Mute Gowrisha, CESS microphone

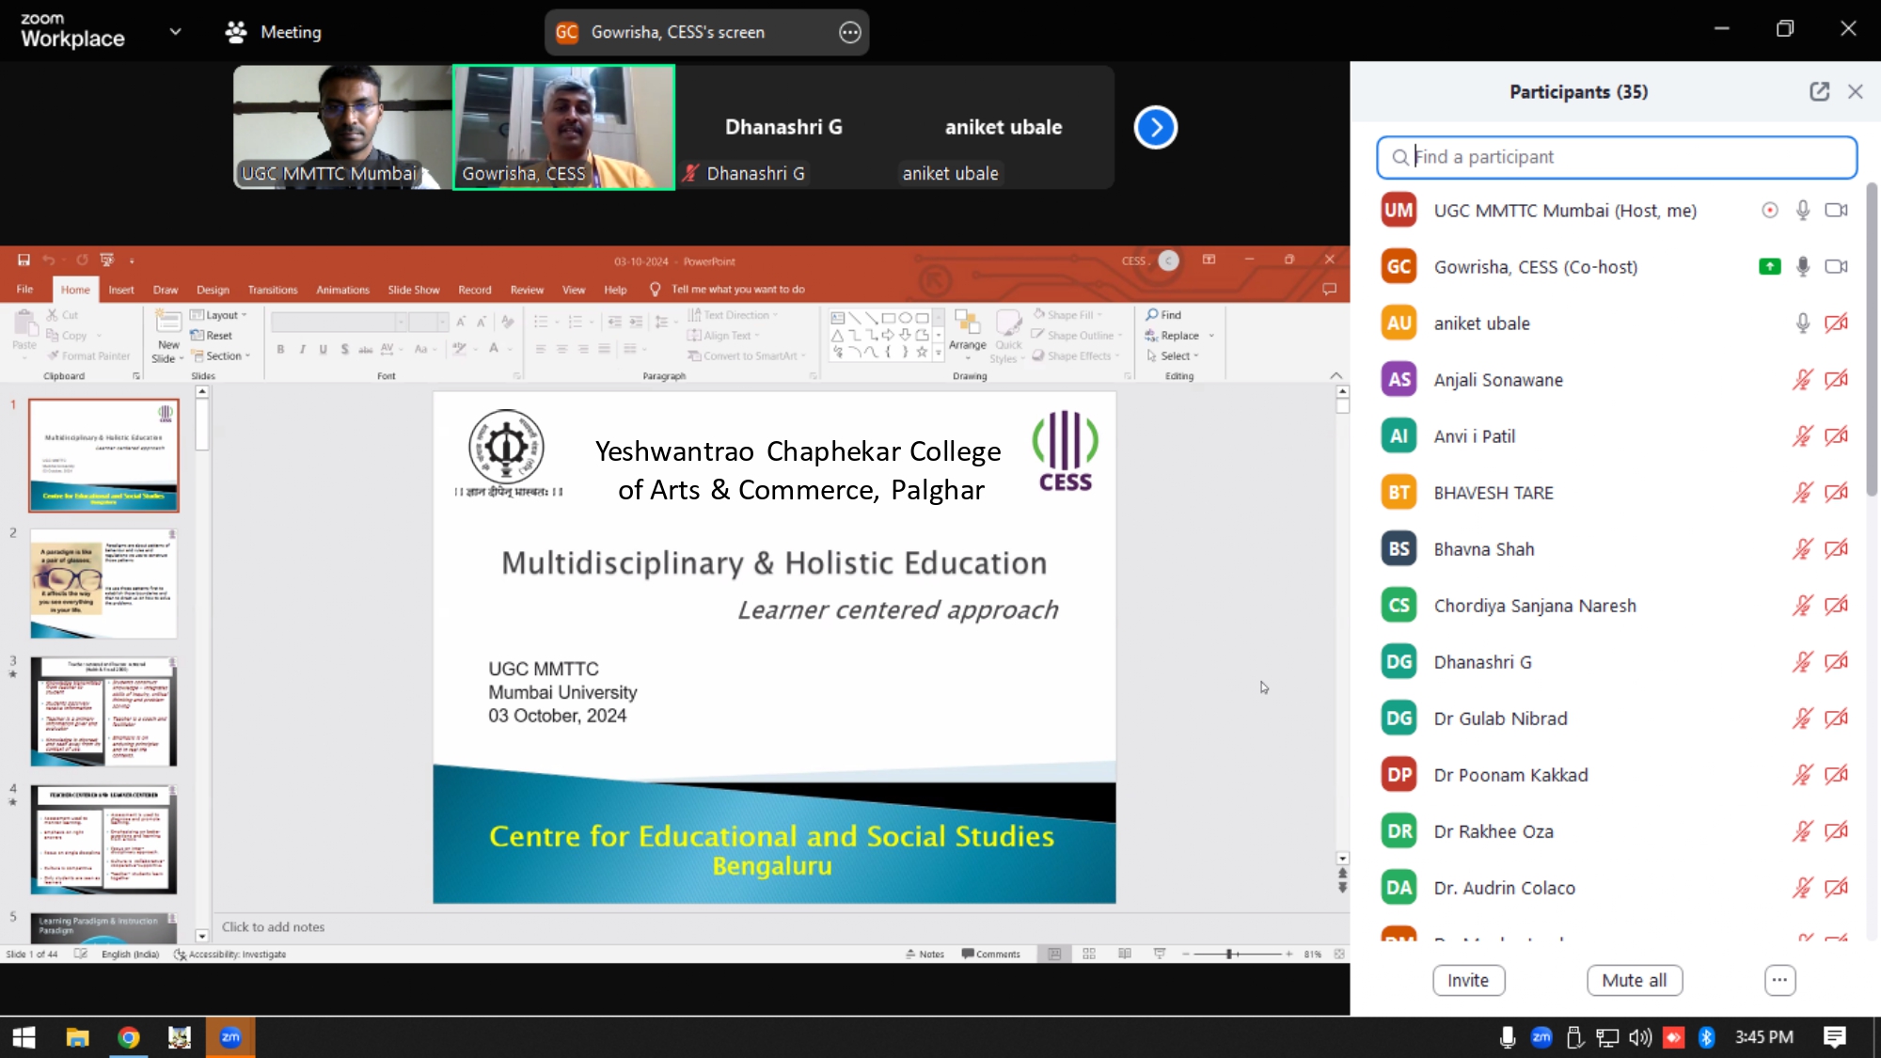(x=1802, y=267)
